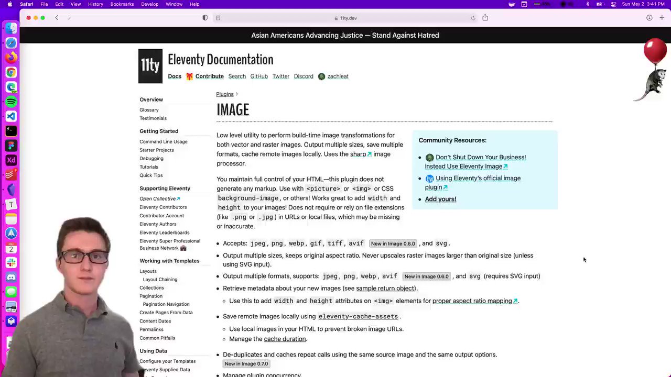Open the zachleat profile link
Screen dimensions: 671x377
click(333, 76)
